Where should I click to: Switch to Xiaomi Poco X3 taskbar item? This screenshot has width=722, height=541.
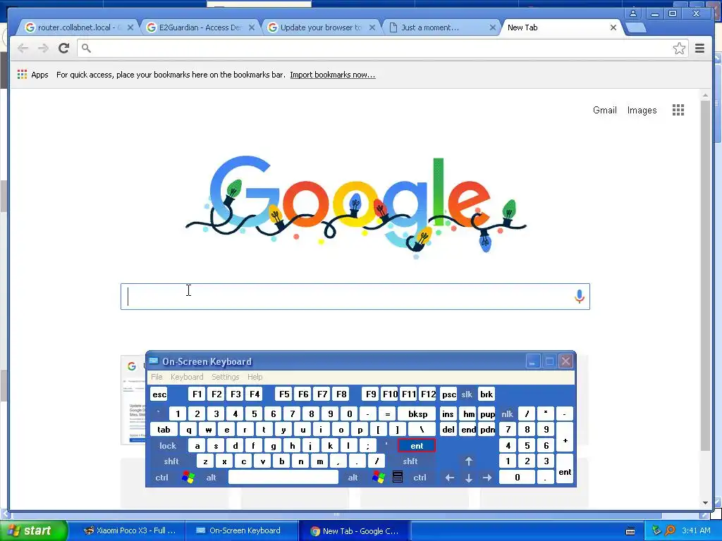click(130, 530)
